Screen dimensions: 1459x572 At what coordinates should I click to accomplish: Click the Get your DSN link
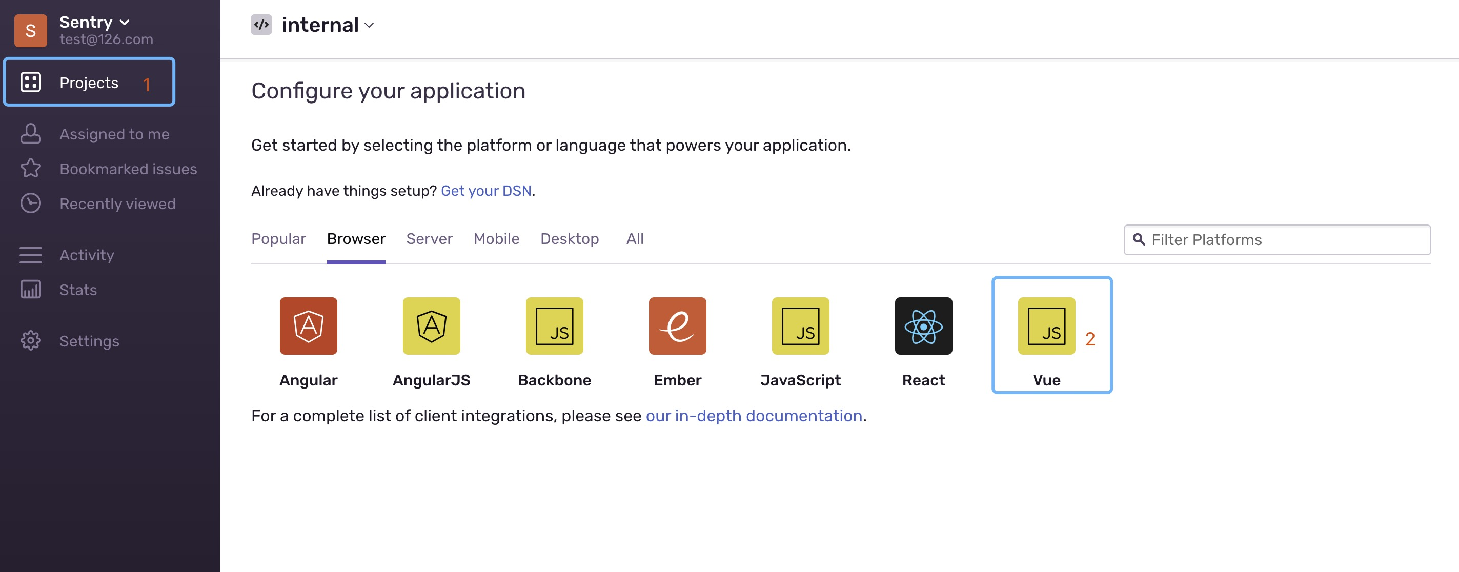tap(485, 190)
